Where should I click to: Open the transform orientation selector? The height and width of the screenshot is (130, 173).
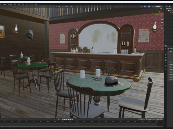pyautogui.click(x=59, y=6)
